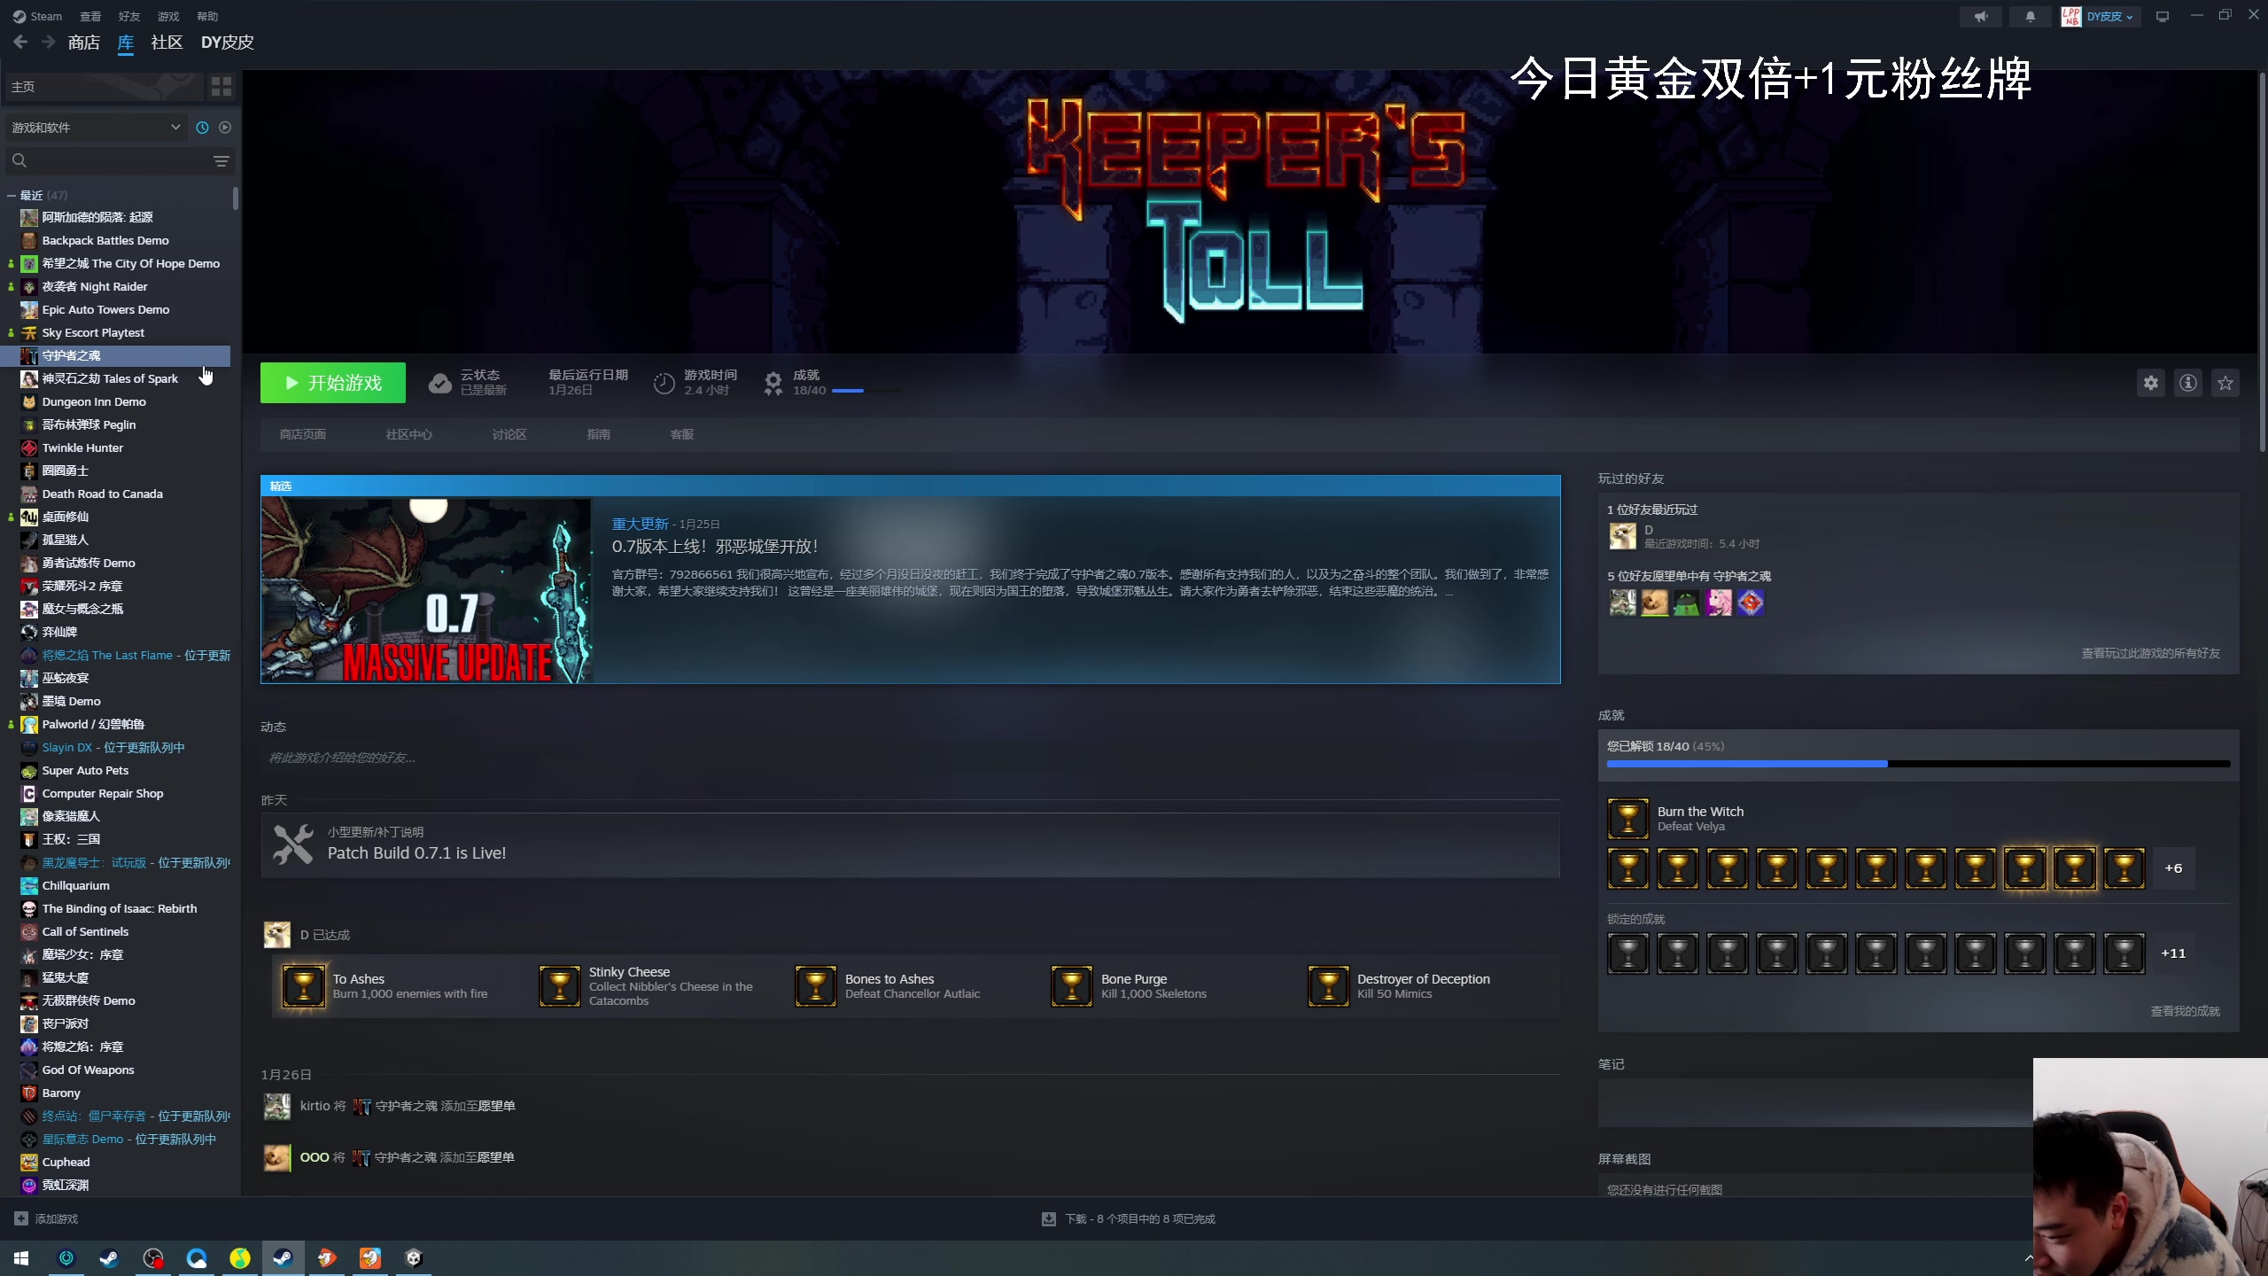Expand +6 more unlocked achievements
Viewport: 2268px width, 1276px height.
2173,868
